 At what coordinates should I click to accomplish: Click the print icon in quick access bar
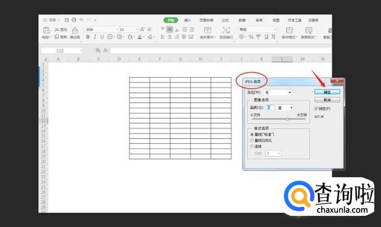pyautogui.click(x=74, y=20)
